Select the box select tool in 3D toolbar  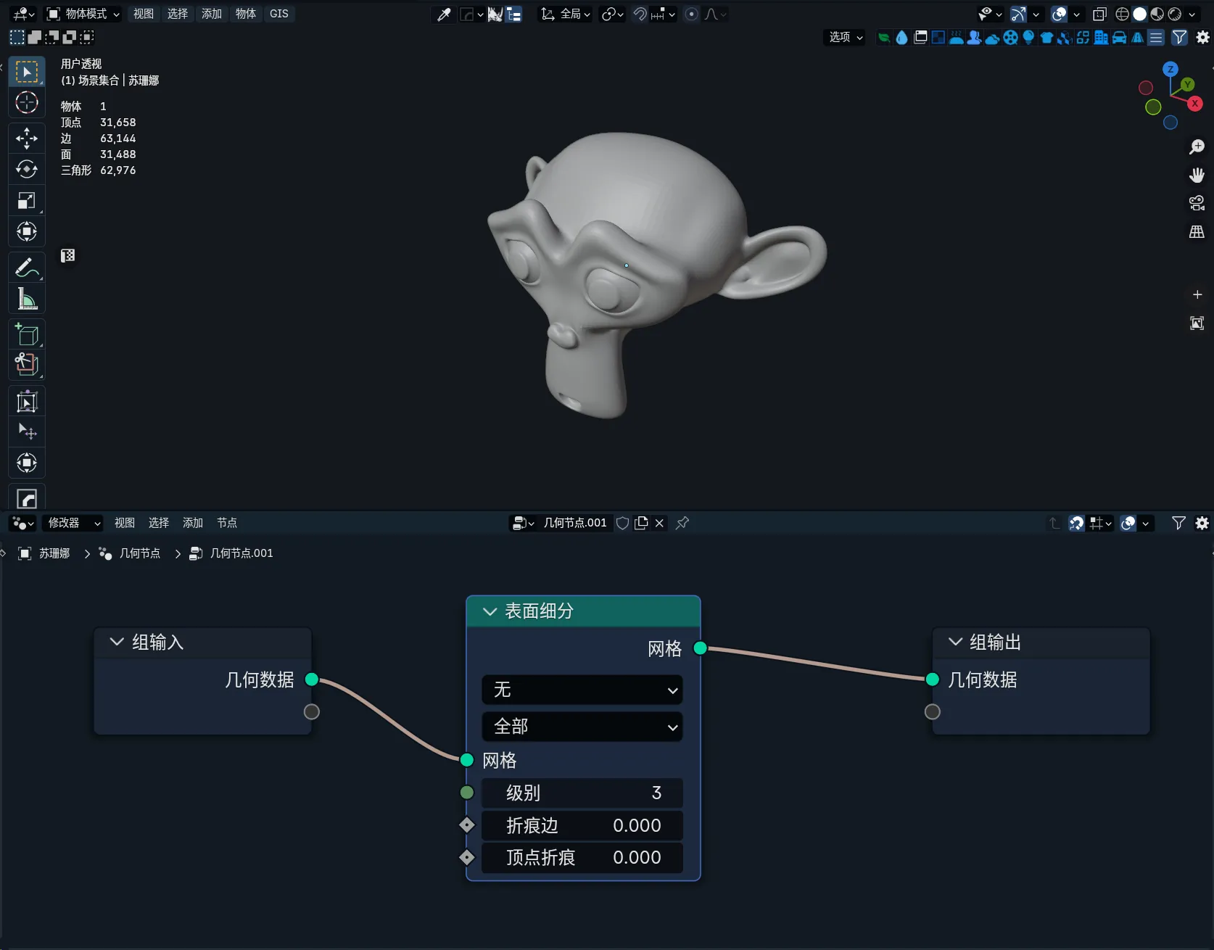[27, 72]
